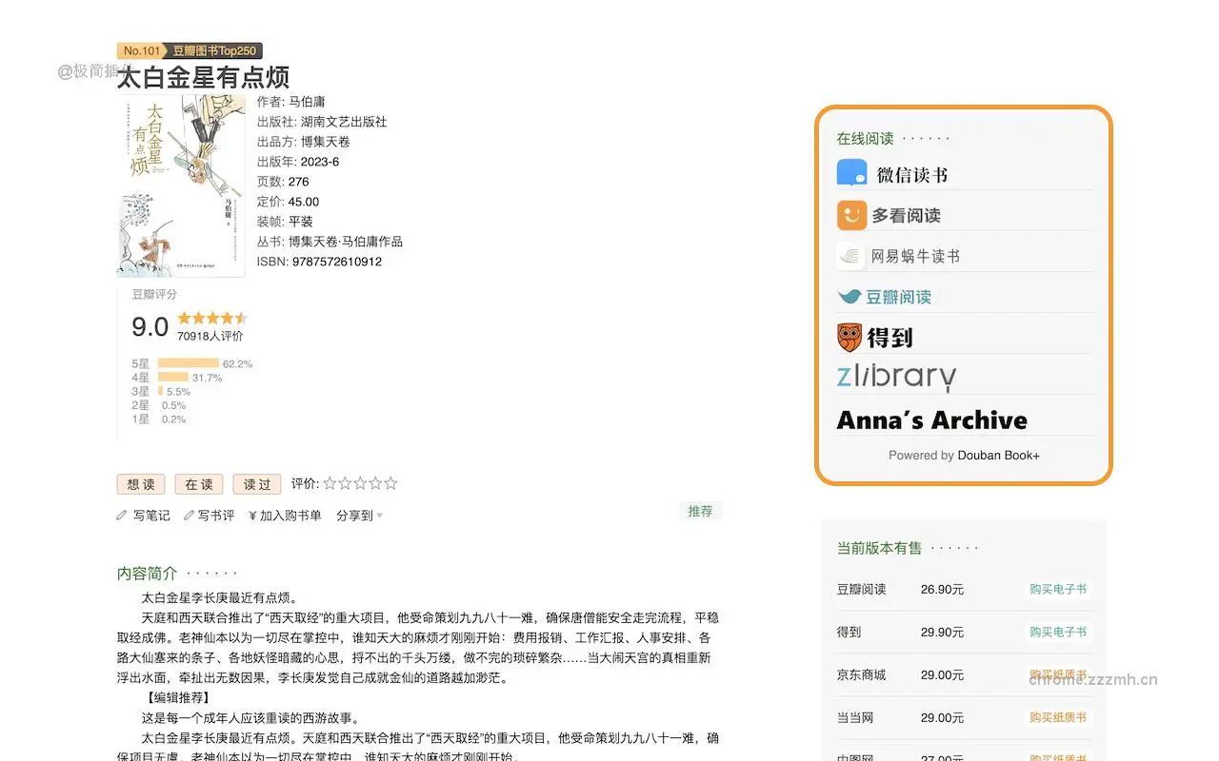Click the pencil icon beside 写书评

pos(189,515)
